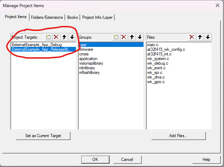Click New icon in Project Targets header
The height and width of the screenshot is (167, 224).
pos(49,37)
